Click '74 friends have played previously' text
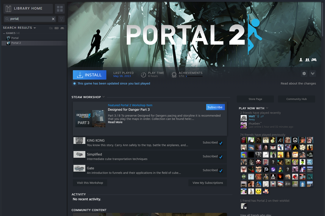 point(263,135)
